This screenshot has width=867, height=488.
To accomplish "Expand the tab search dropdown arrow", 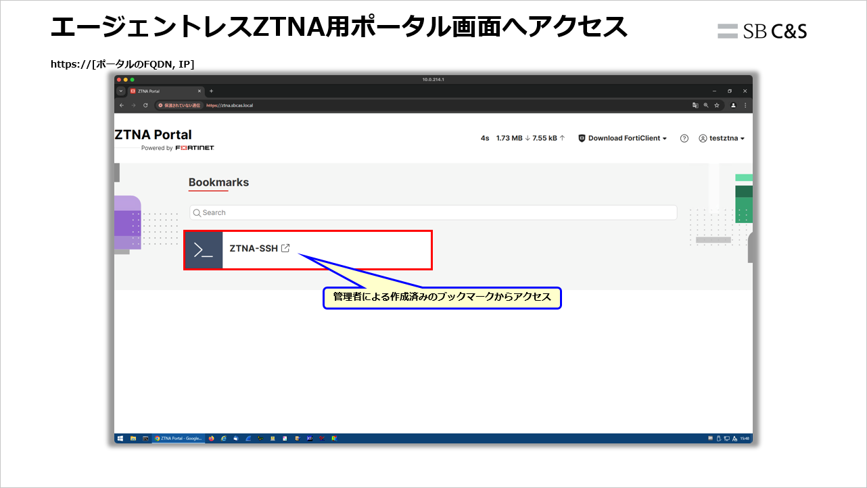I will tap(121, 91).
